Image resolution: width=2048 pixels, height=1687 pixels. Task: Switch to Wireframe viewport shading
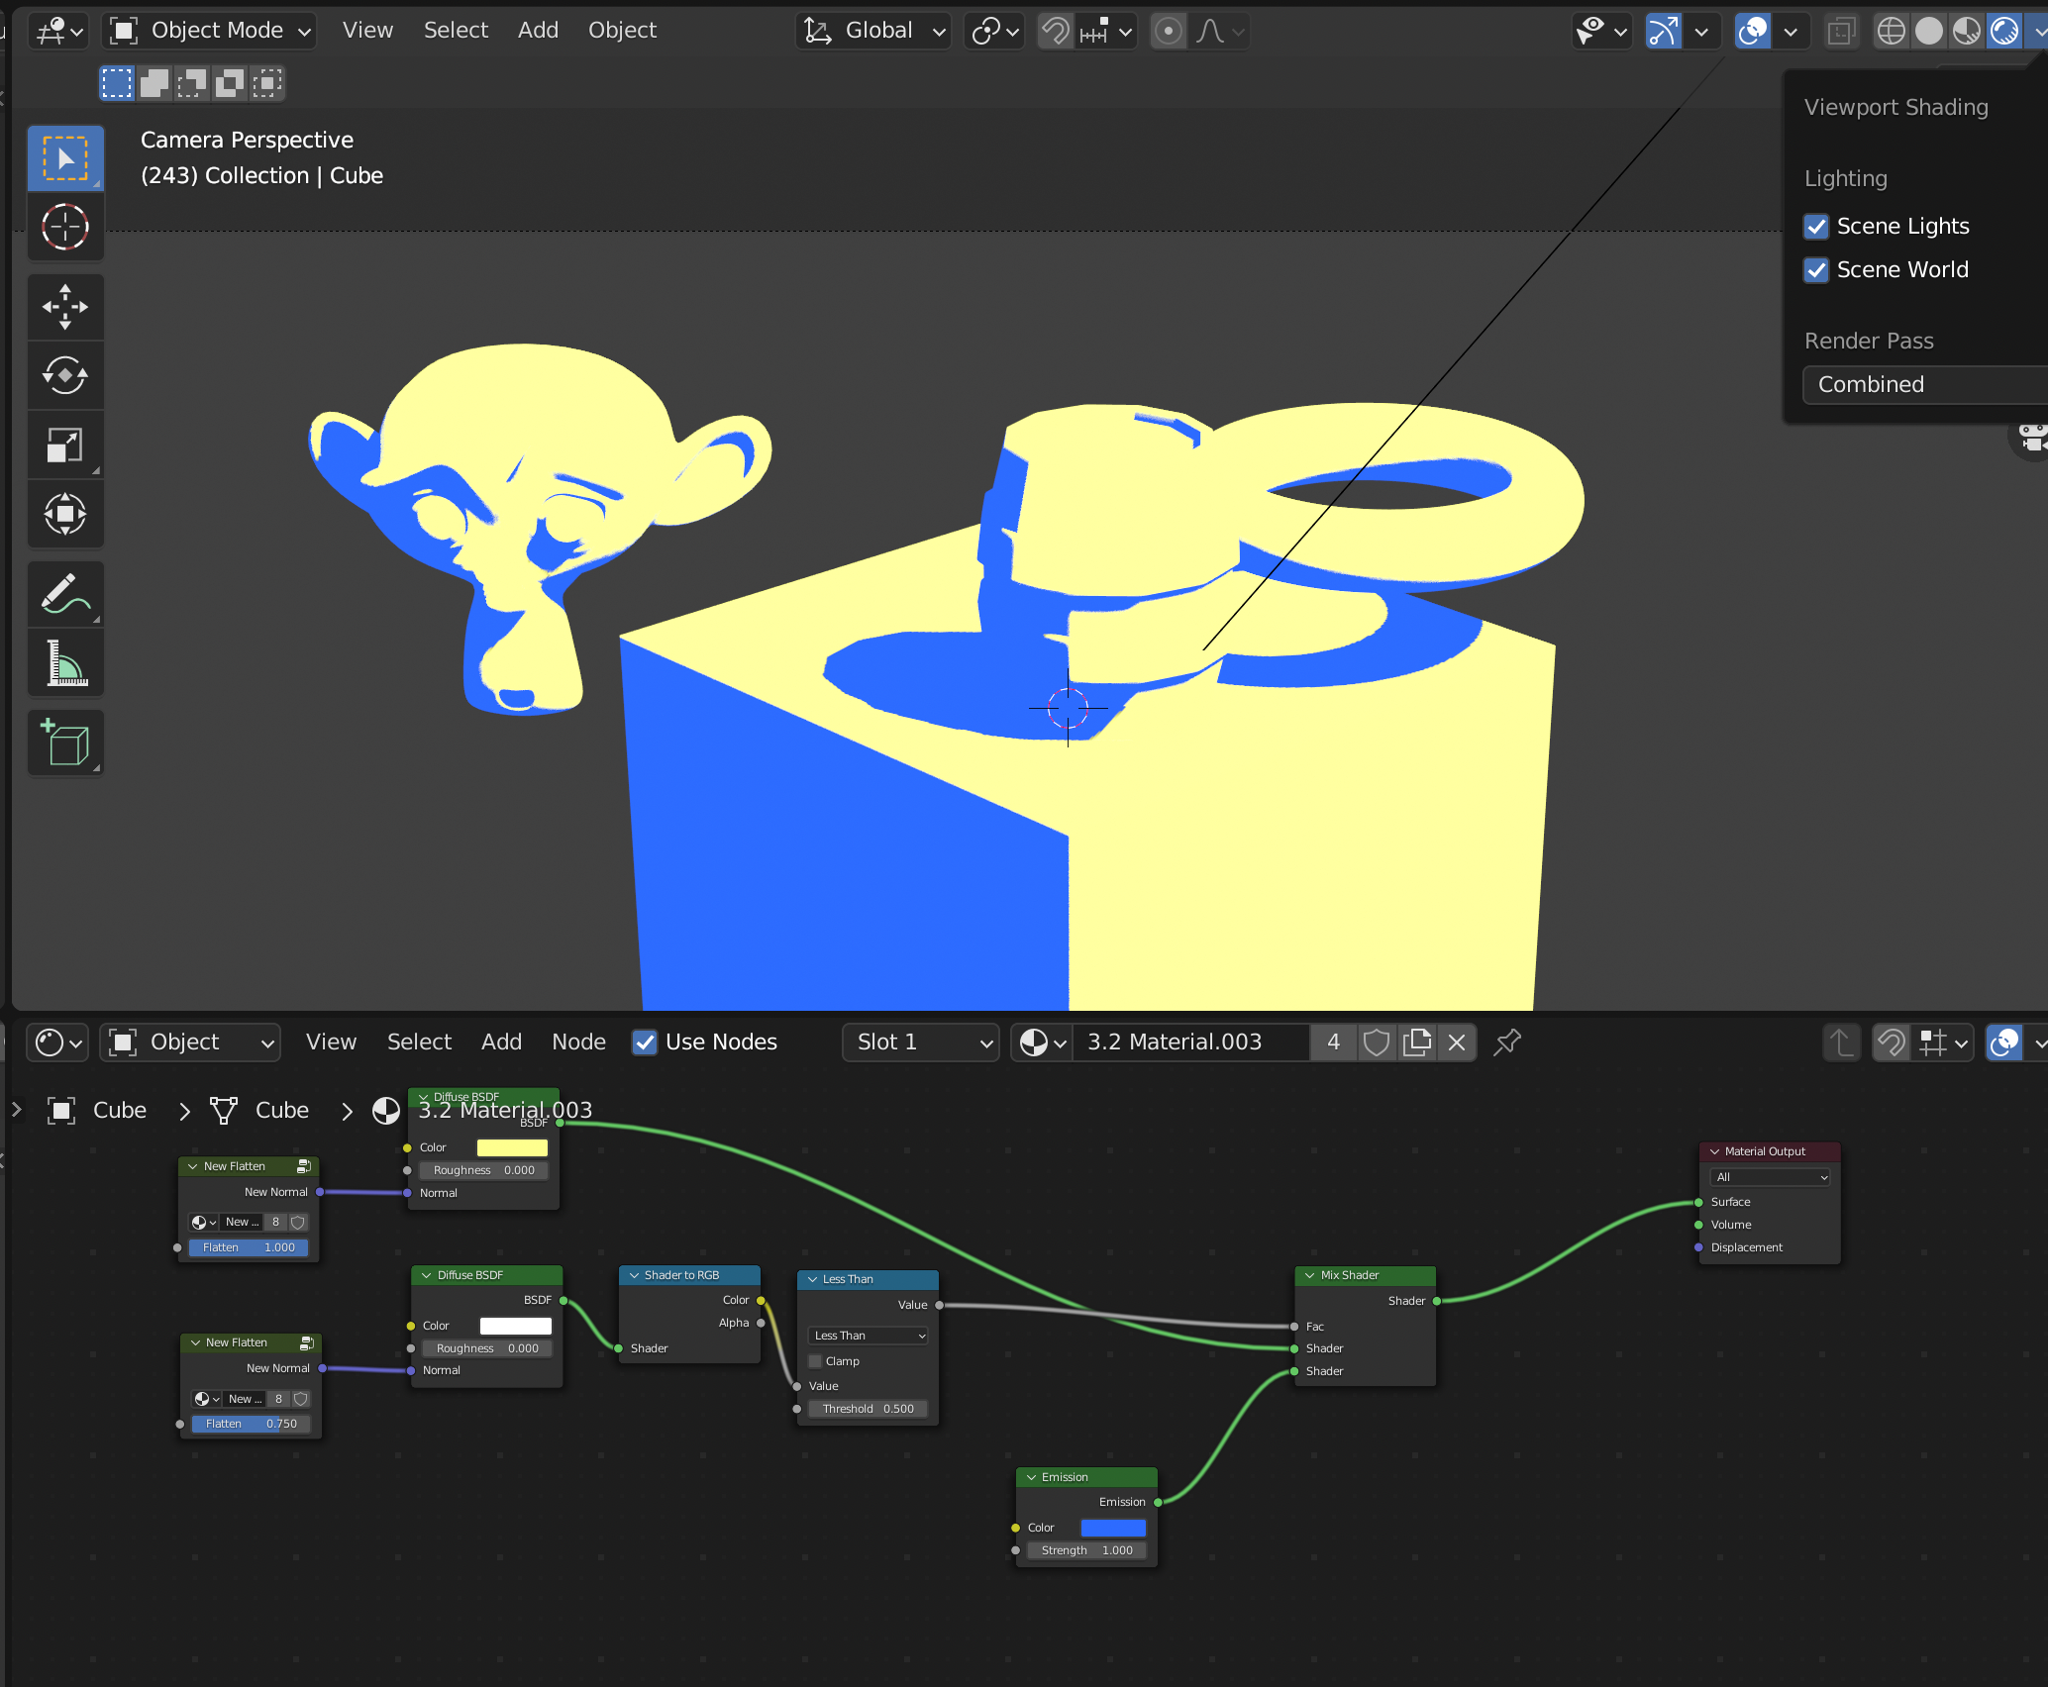(x=1891, y=32)
